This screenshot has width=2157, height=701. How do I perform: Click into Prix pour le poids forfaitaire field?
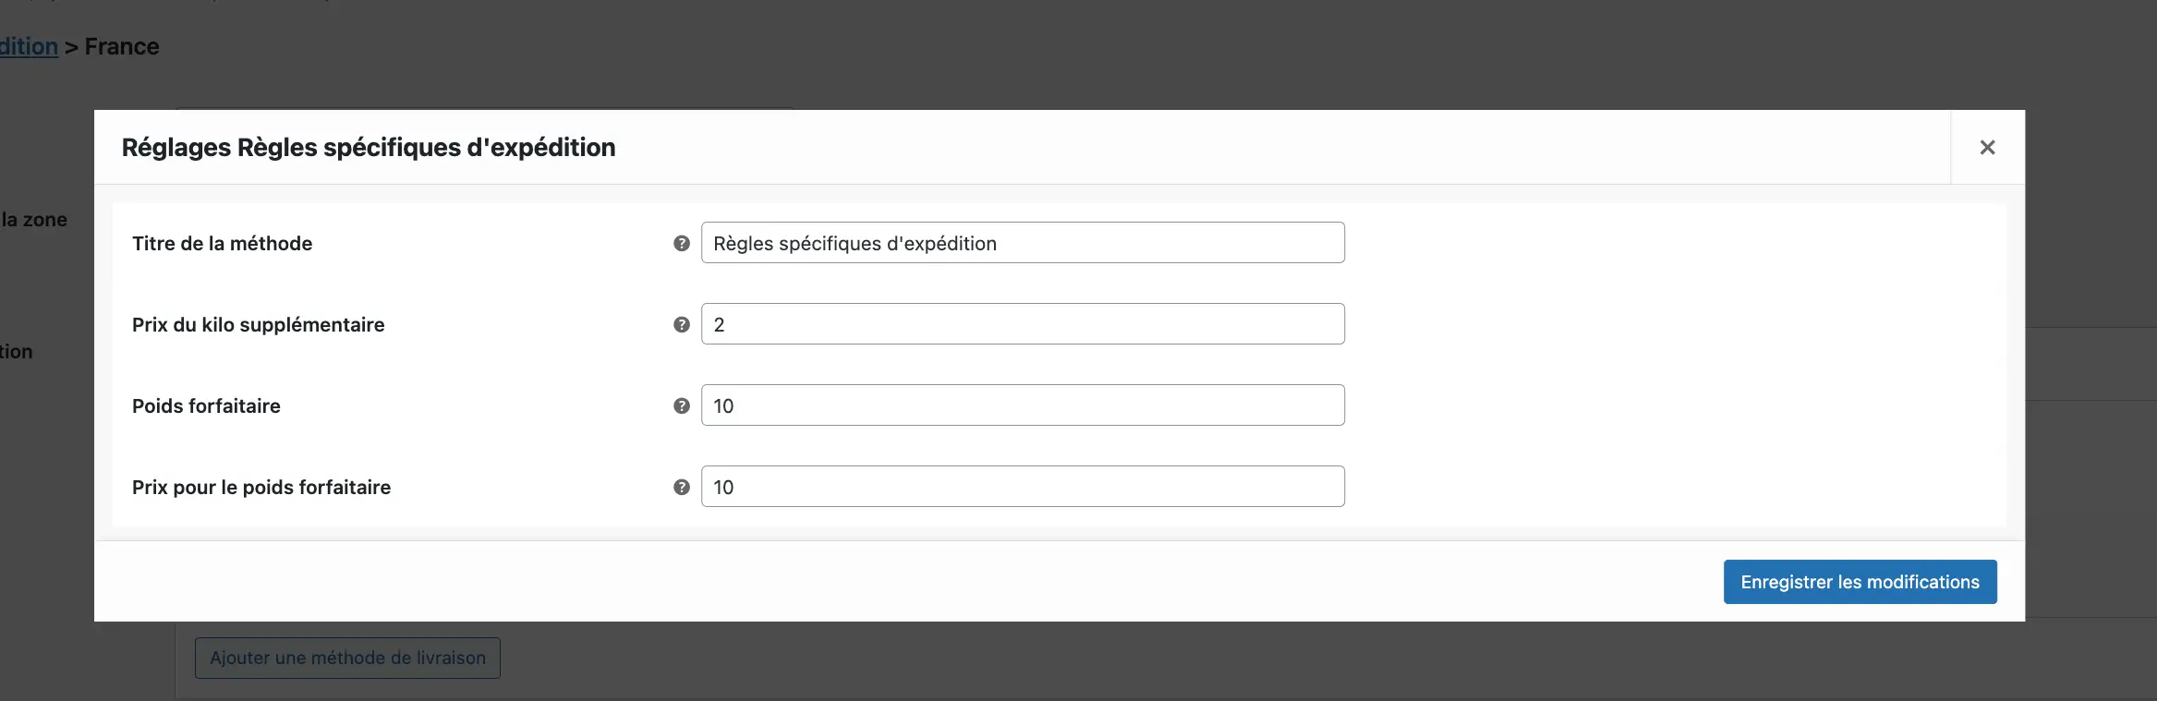tap(1023, 487)
